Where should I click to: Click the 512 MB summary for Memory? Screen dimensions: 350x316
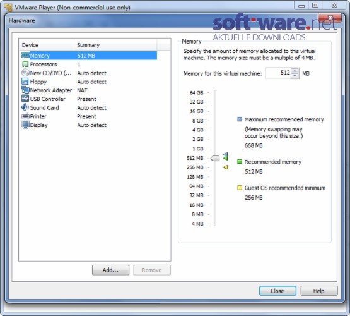tap(86, 56)
